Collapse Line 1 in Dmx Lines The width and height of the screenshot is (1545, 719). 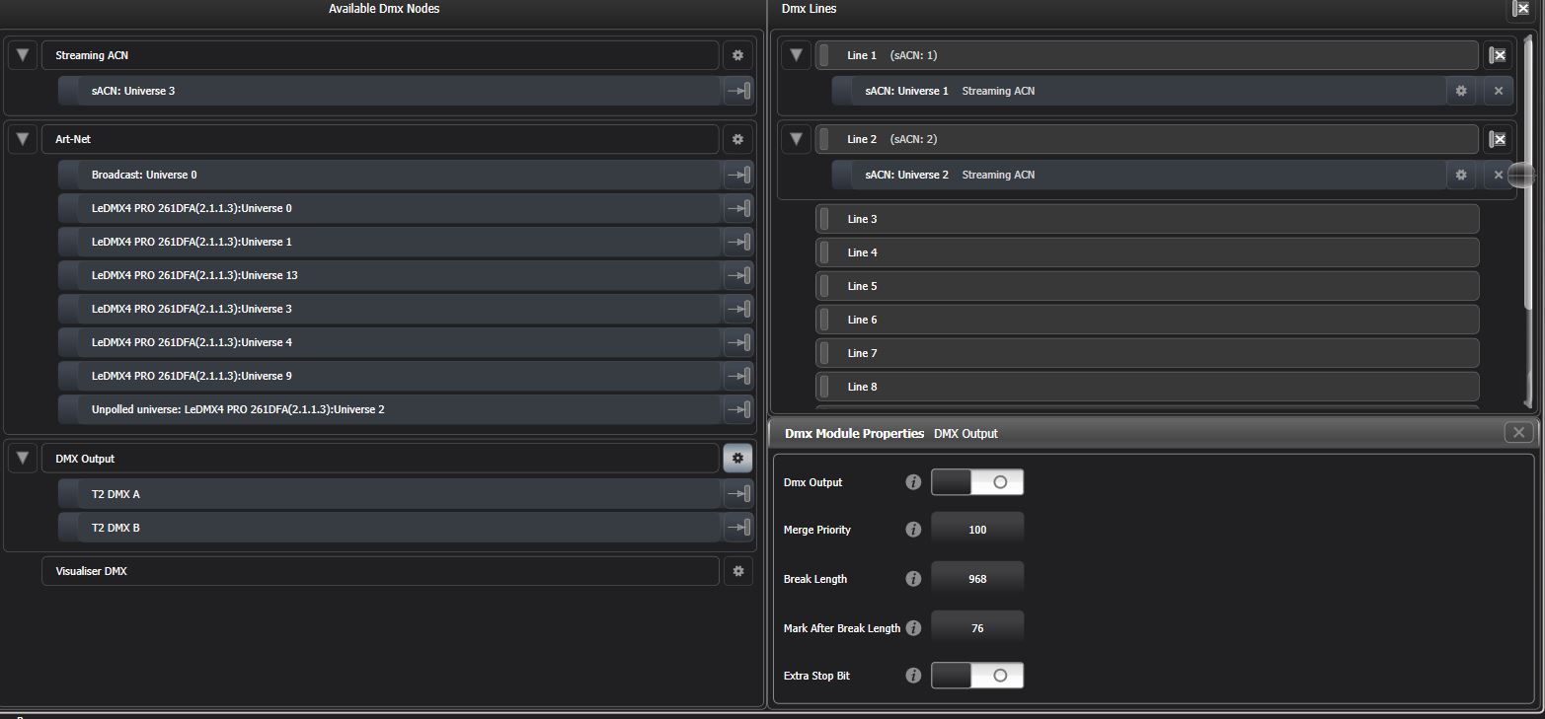coord(797,55)
